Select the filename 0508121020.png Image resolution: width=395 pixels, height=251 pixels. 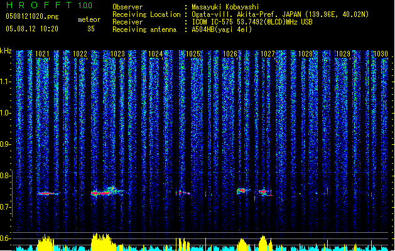tap(32, 16)
